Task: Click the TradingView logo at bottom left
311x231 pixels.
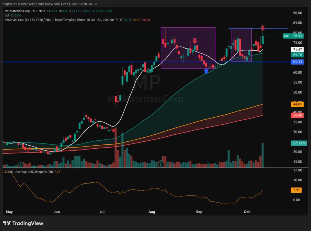Action: [23, 223]
